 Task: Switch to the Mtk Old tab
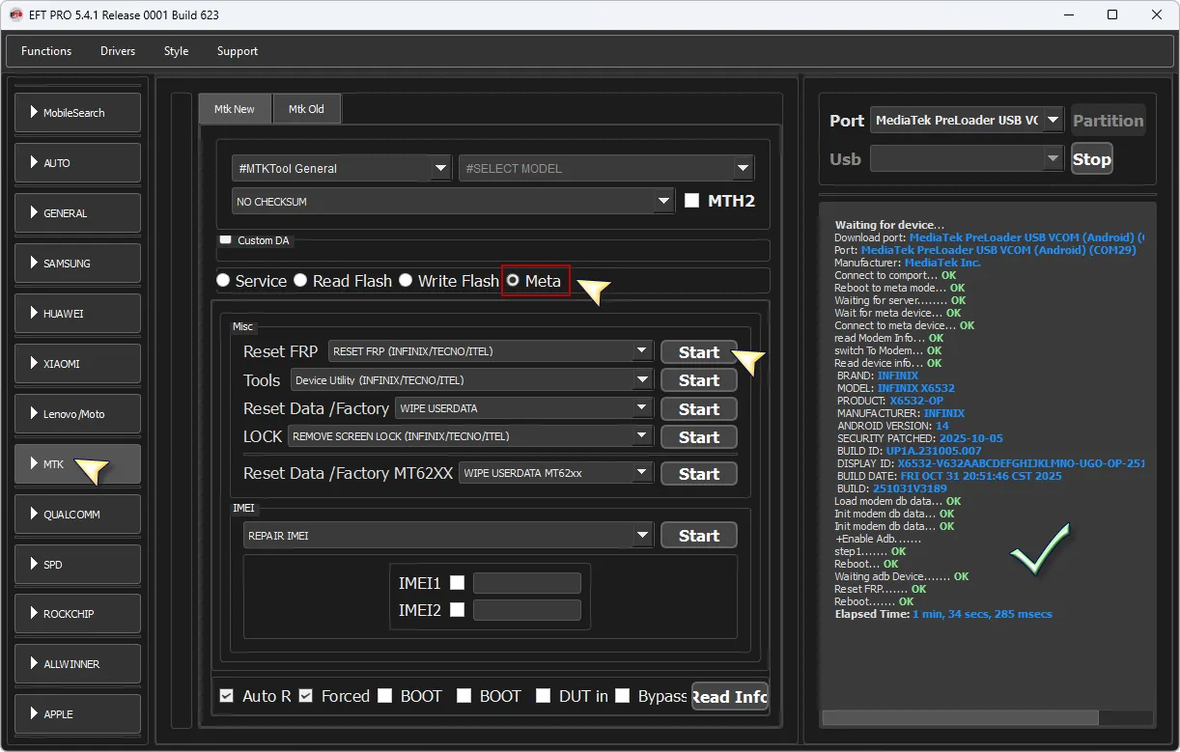coord(306,109)
